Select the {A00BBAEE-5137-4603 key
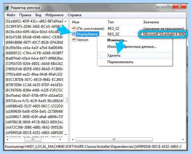Image resolution: width=191 pixels, height=154 pixels. (34, 106)
